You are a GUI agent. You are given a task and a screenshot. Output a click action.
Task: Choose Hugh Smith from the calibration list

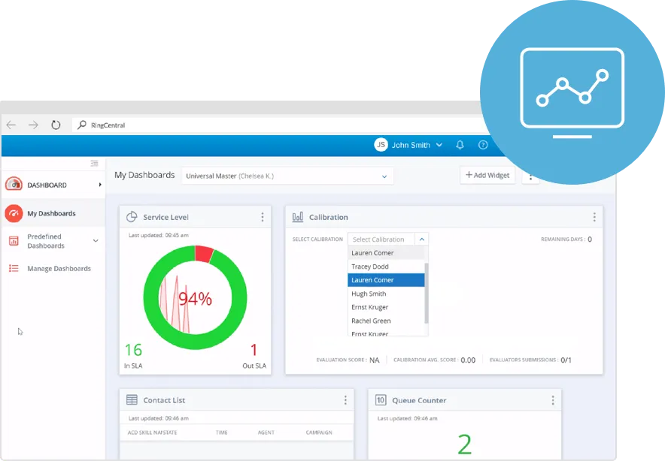click(369, 294)
